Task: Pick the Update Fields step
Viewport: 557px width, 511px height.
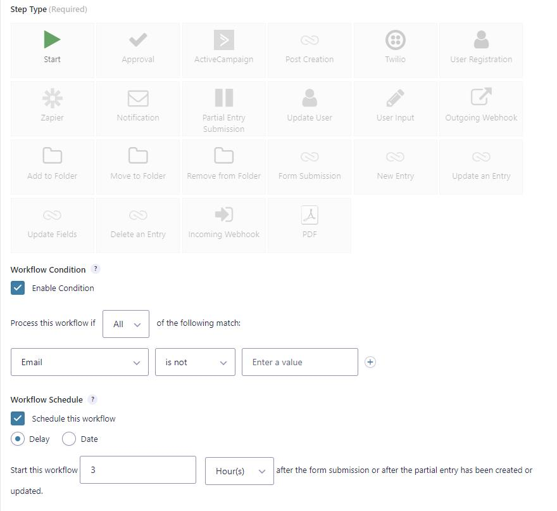Action: [x=52, y=225]
